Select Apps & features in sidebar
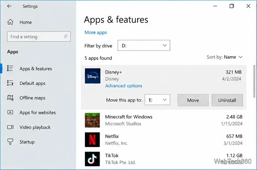257x170 pixels. click(x=36, y=69)
